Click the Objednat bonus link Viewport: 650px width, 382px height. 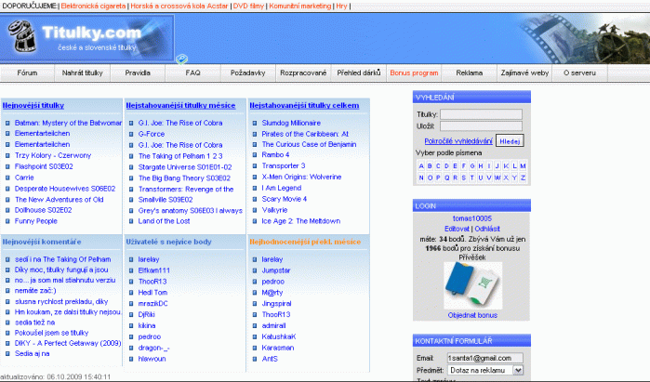pyautogui.click(x=472, y=315)
